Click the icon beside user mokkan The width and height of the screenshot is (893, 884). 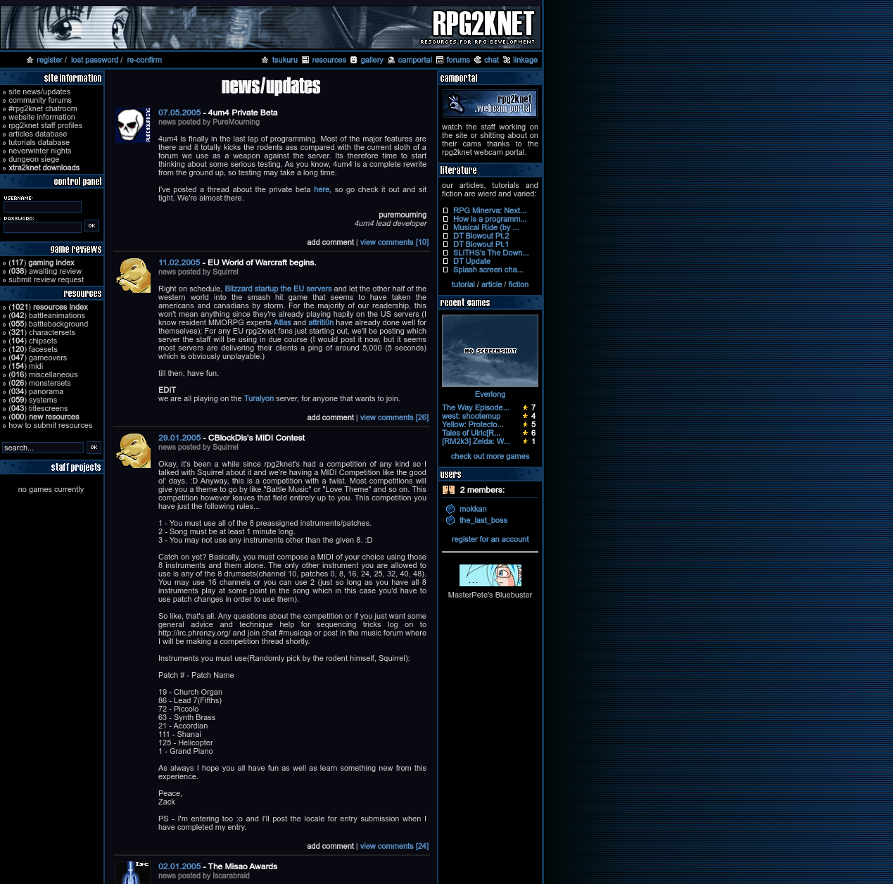(x=450, y=509)
